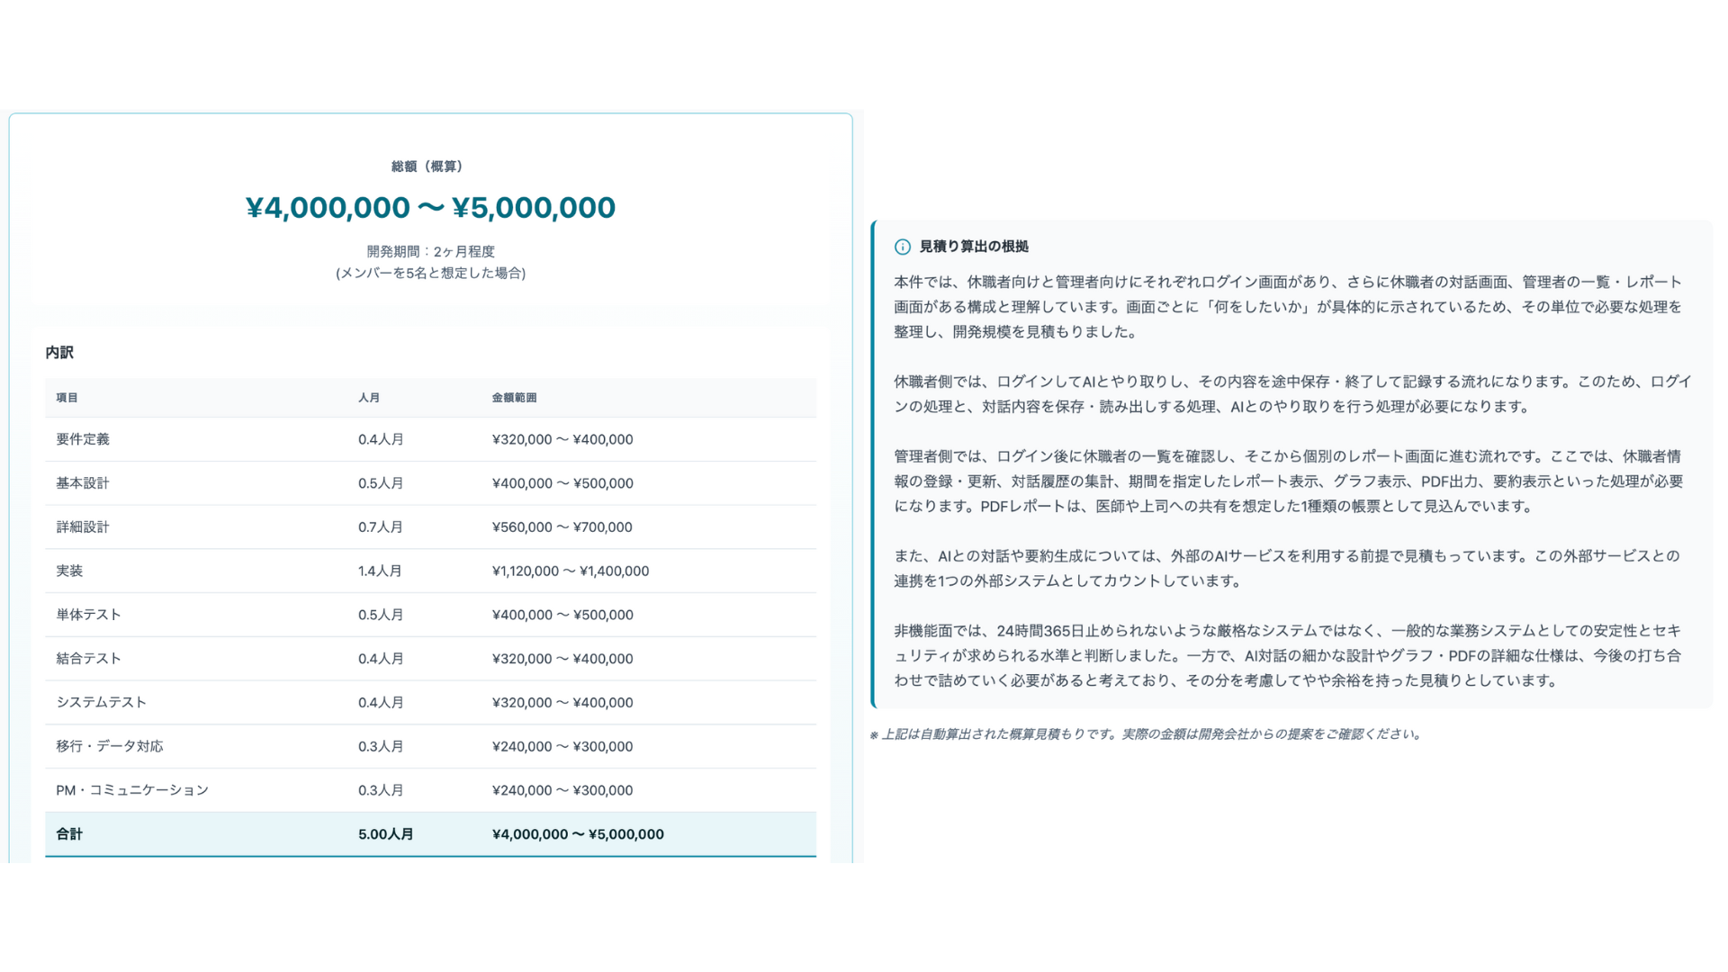The image size is (1728, 972).
Task: Click the 項目 column header
Action: click(x=67, y=398)
